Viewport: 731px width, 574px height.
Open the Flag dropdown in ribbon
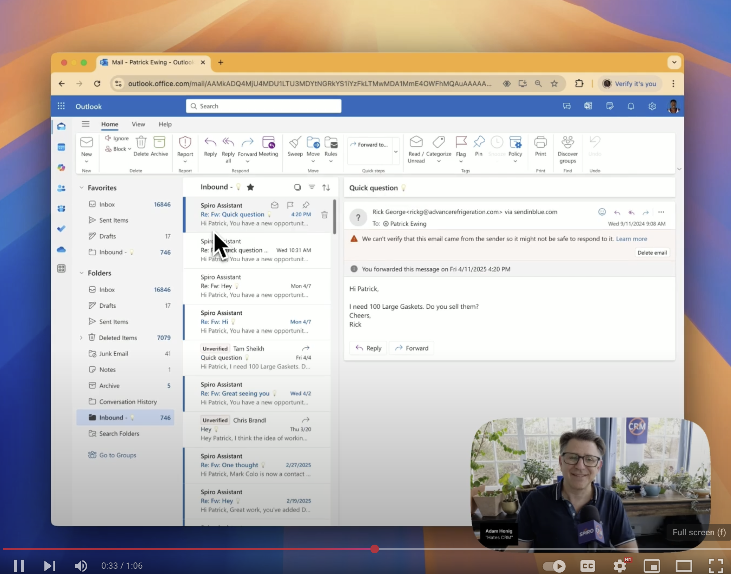point(461,162)
